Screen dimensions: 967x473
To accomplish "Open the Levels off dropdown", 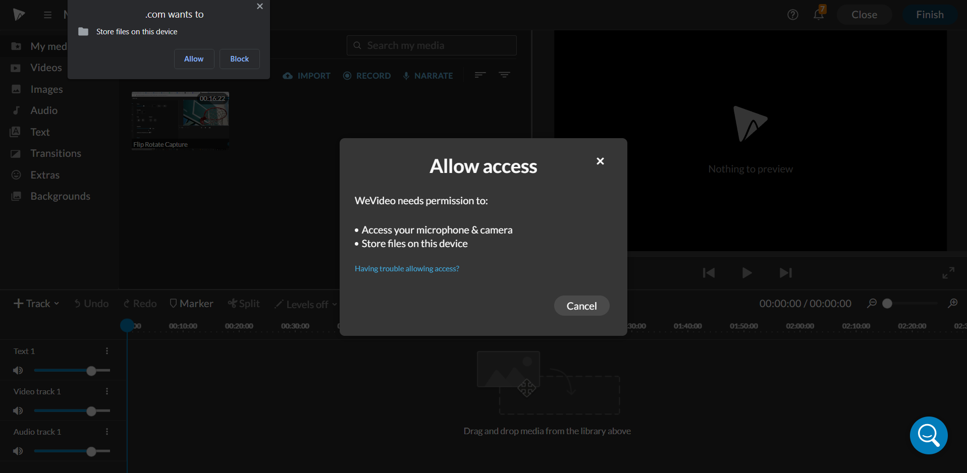I will click(x=306, y=304).
